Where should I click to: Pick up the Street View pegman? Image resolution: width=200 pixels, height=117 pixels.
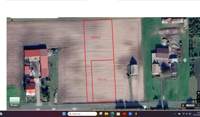183,105
